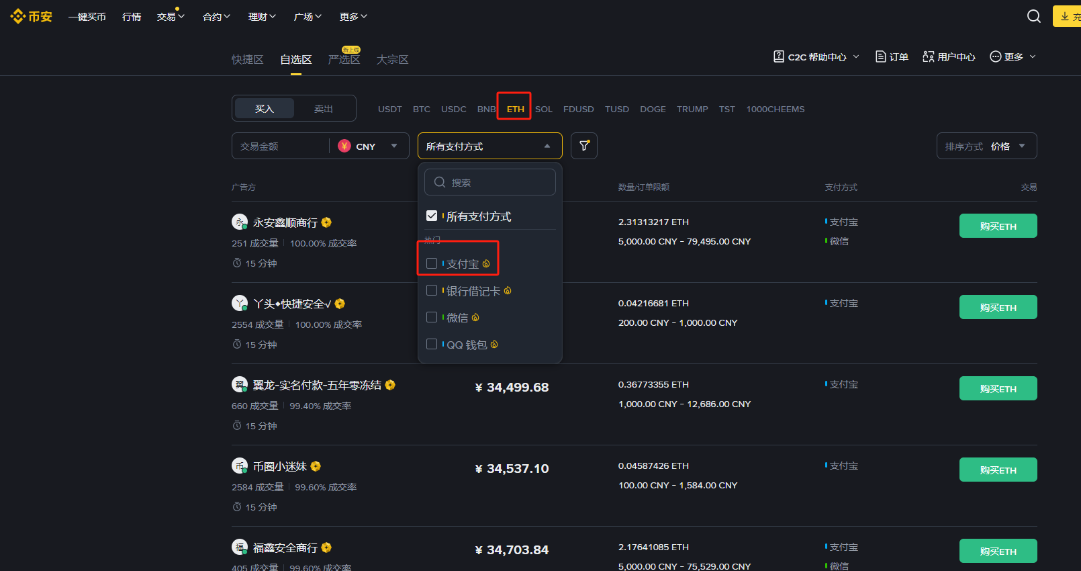Click search icon in payment dropdown

[x=440, y=182]
